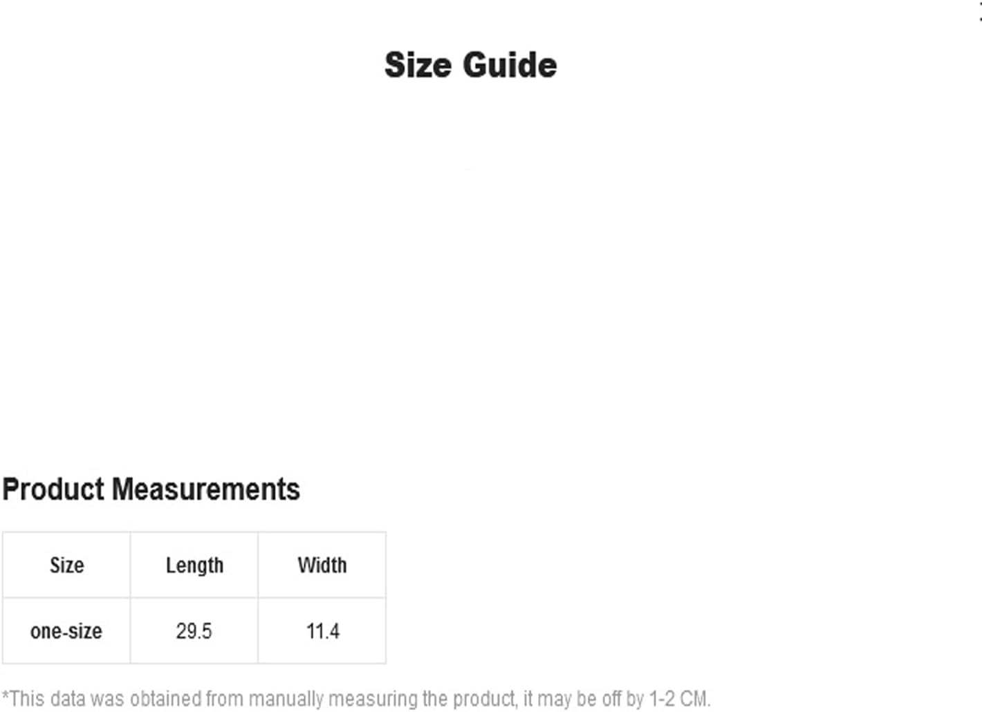Click the Size Guide heading
The height and width of the screenshot is (712, 982).
click(x=470, y=65)
